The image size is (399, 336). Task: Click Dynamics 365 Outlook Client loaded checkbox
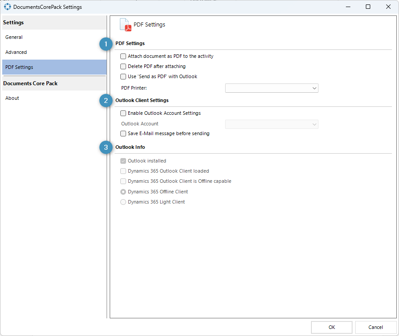tap(123, 171)
